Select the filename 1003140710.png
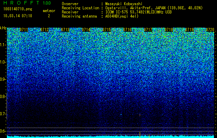The image size is (217, 138). point(18,9)
